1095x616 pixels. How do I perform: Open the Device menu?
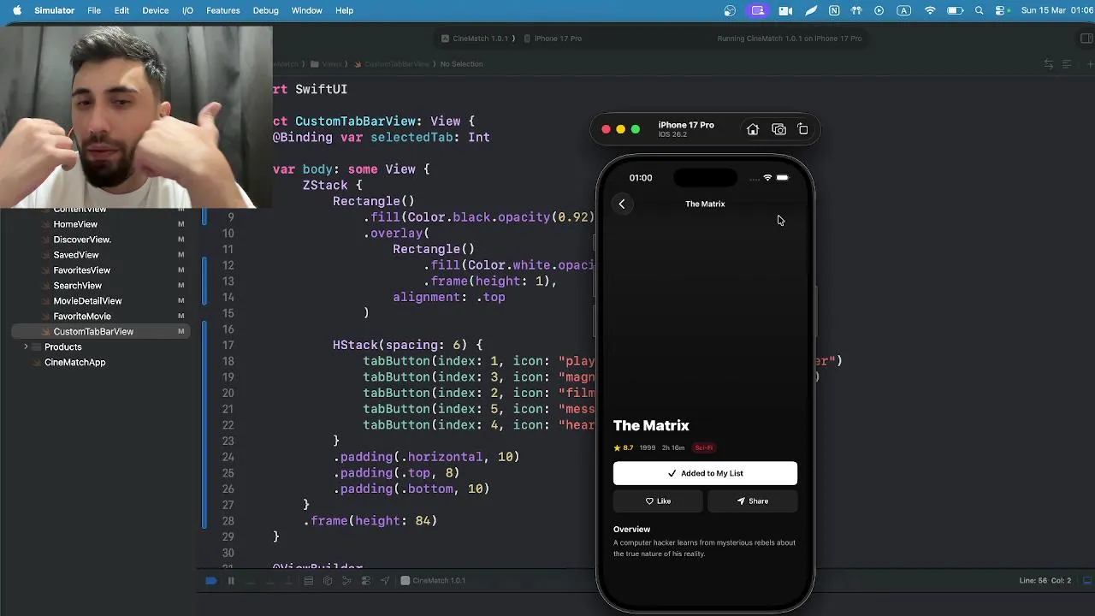point(155,10)
